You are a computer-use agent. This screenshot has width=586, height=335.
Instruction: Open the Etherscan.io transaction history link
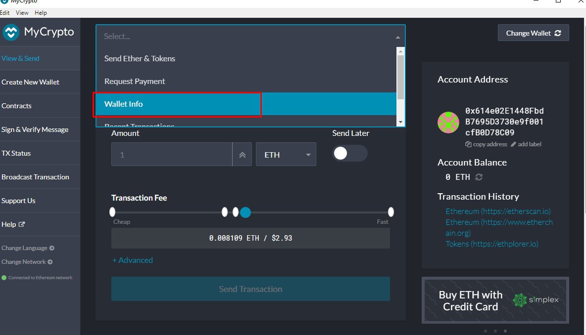point(498,211)
